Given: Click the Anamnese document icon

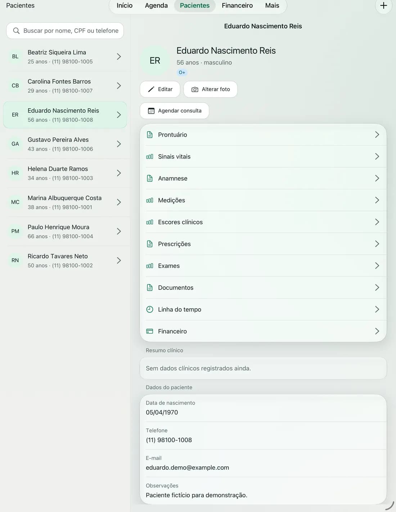Looking at the screenshot, I should click(x=150, y=178).
